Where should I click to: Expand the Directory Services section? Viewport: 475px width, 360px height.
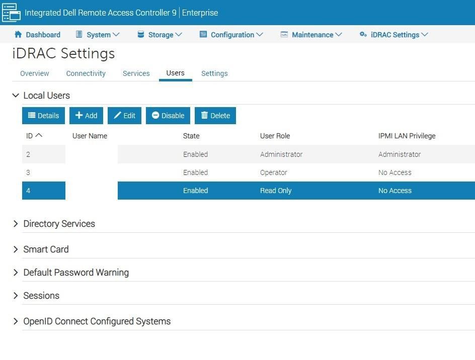(x=16, y=223)
